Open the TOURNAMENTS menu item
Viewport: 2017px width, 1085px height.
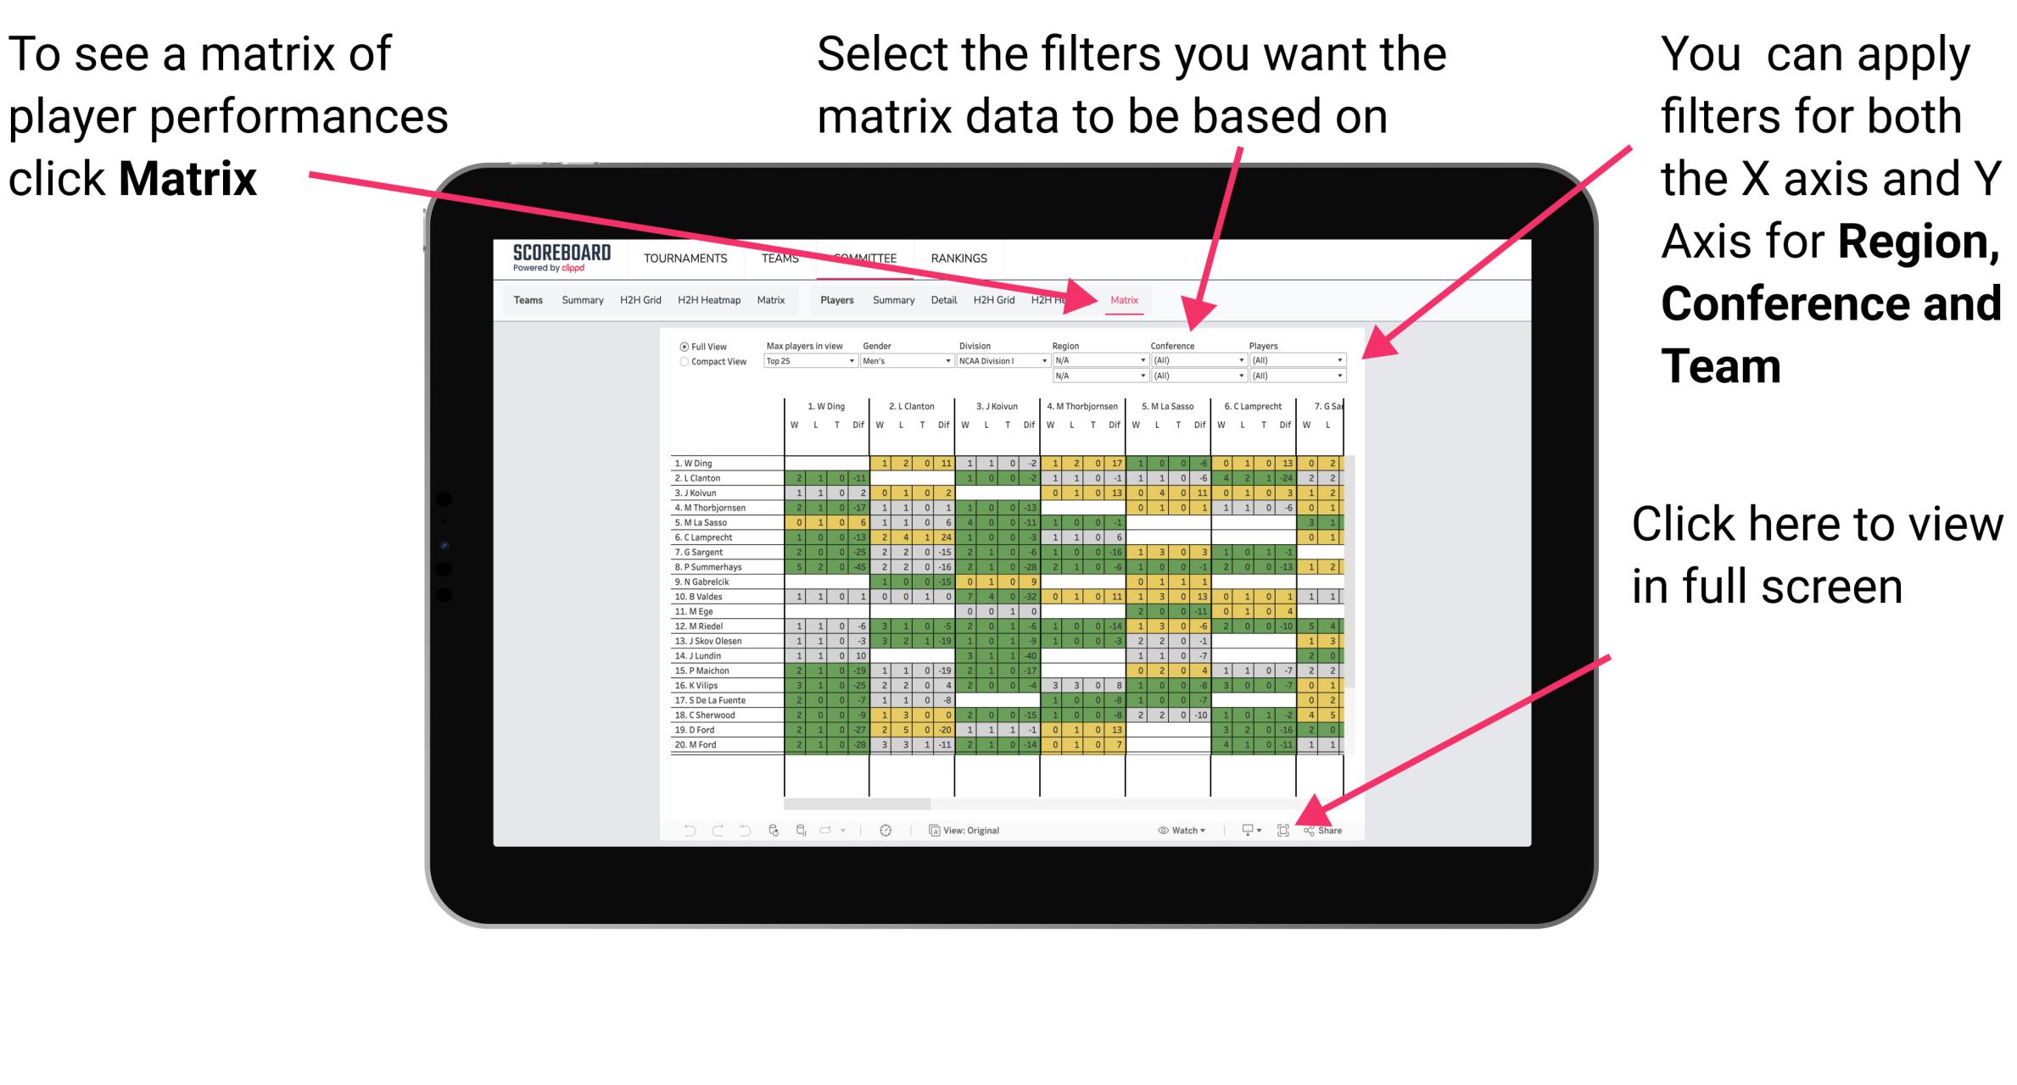[x=683, y=258]
